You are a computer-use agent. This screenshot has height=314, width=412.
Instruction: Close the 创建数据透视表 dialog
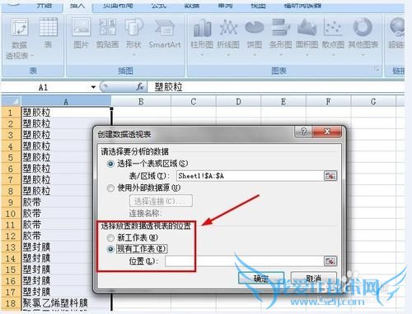(x=327, y=132)
